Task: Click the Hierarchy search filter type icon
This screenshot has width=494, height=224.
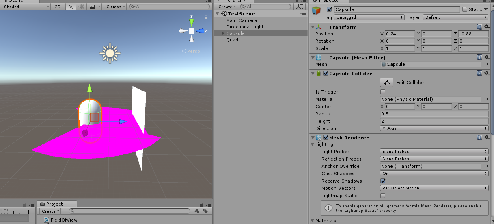Action: 300,7
